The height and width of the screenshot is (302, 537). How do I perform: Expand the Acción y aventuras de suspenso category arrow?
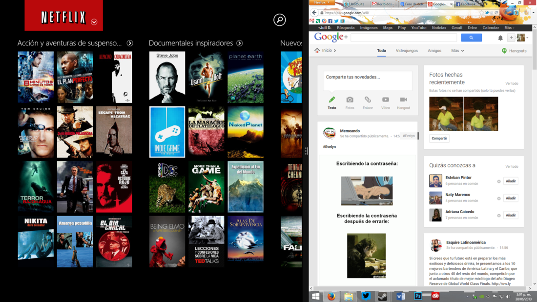click(130, 43)
